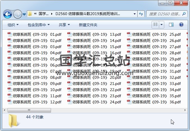Select the PDF icon of 依婷系统班 21.pdf

coord(69,84)
